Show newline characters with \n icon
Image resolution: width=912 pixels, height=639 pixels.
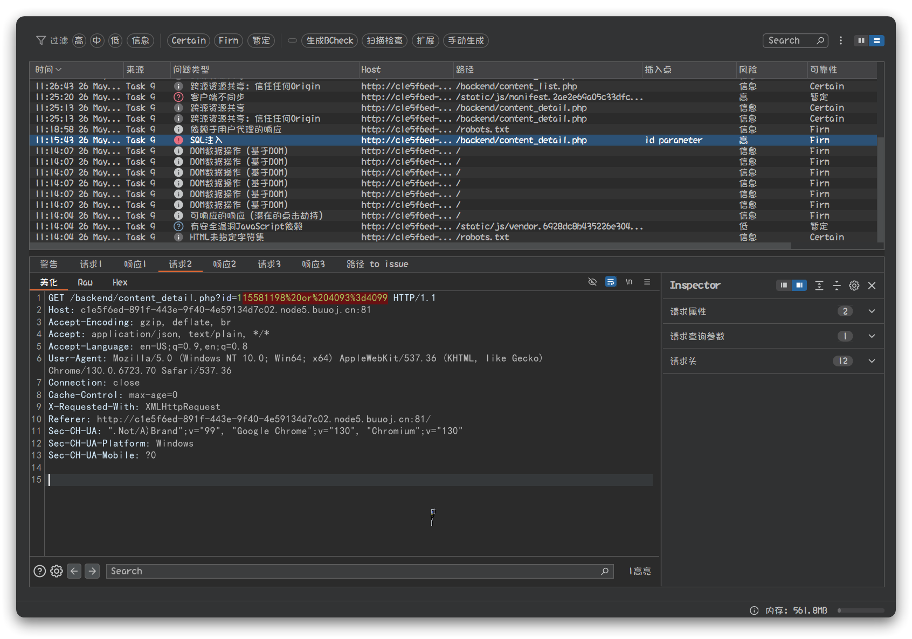tap(628, 282)
